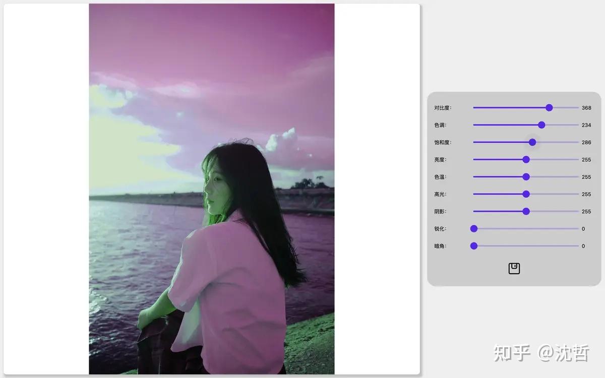Click the 色调 (hue) slider handle

point(541,124)
